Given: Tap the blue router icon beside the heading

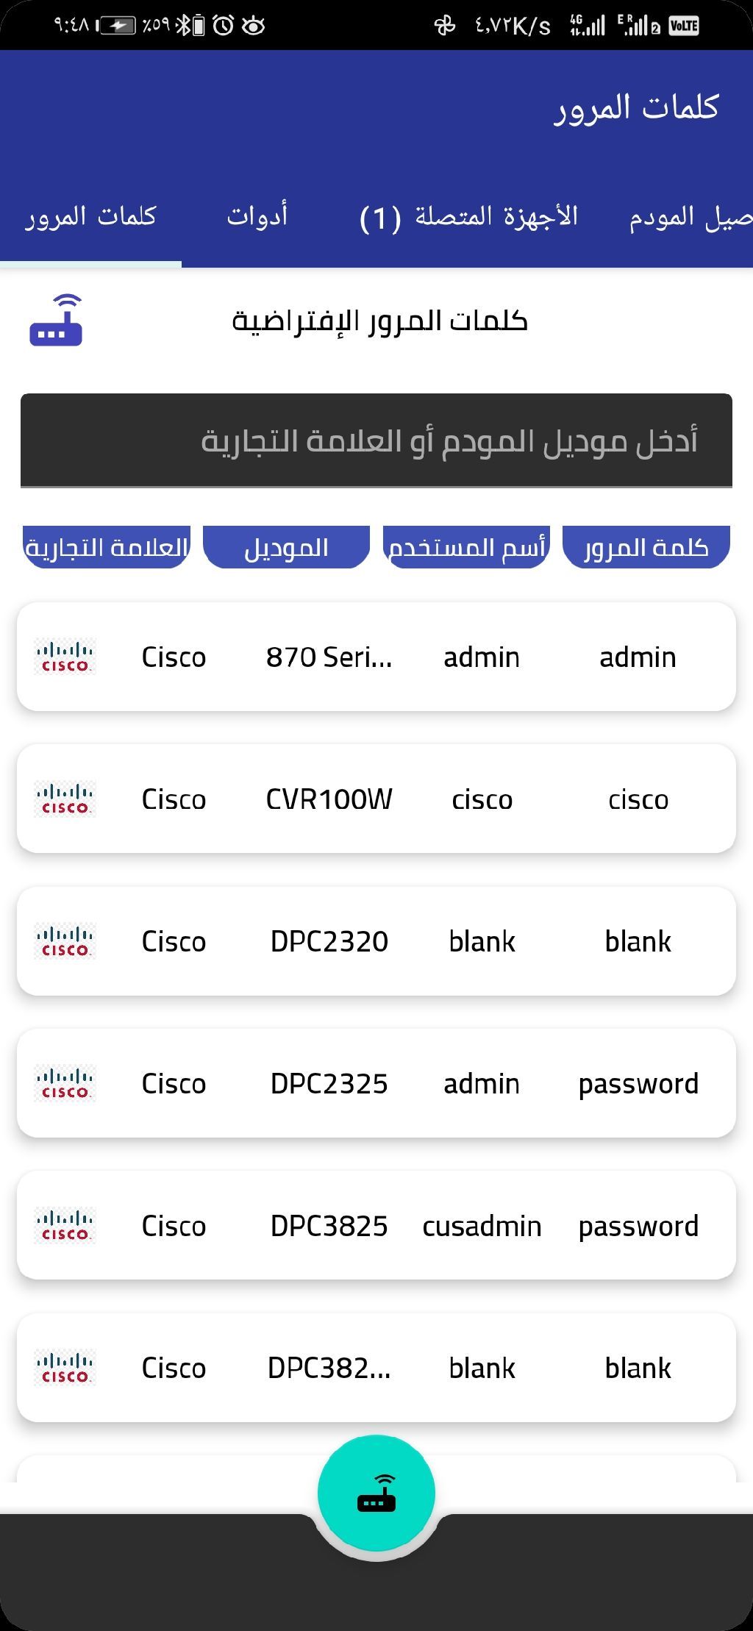Looking at the screenshot, I should tap(56, 321).
